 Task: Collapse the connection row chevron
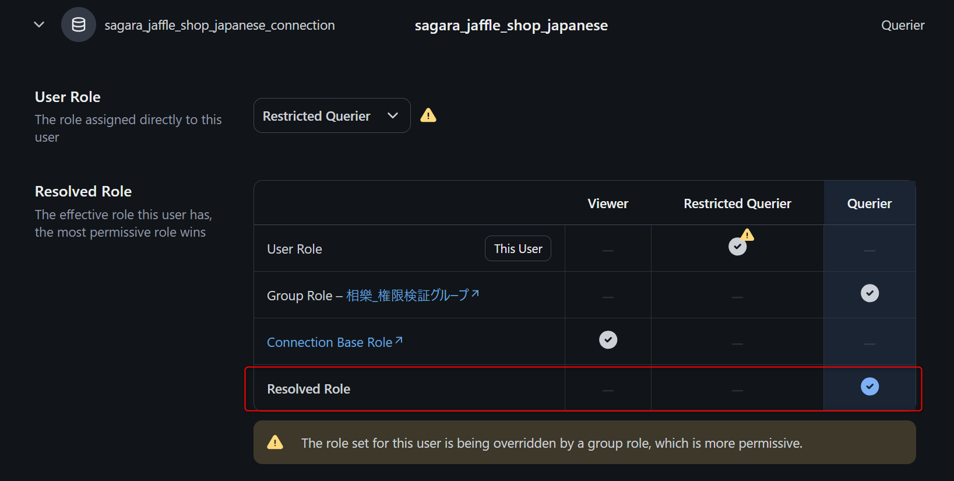coord(39,24)
